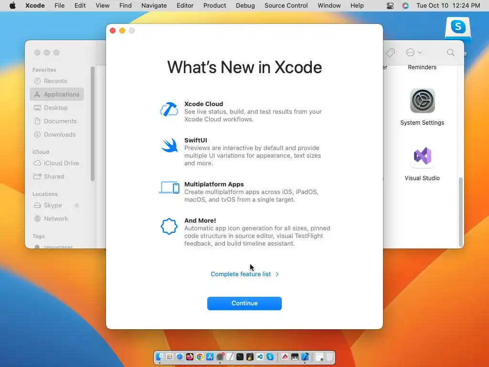Open the Debug menu
The height and width of the screenshot is (367, 489).
(x=245, y=6)
